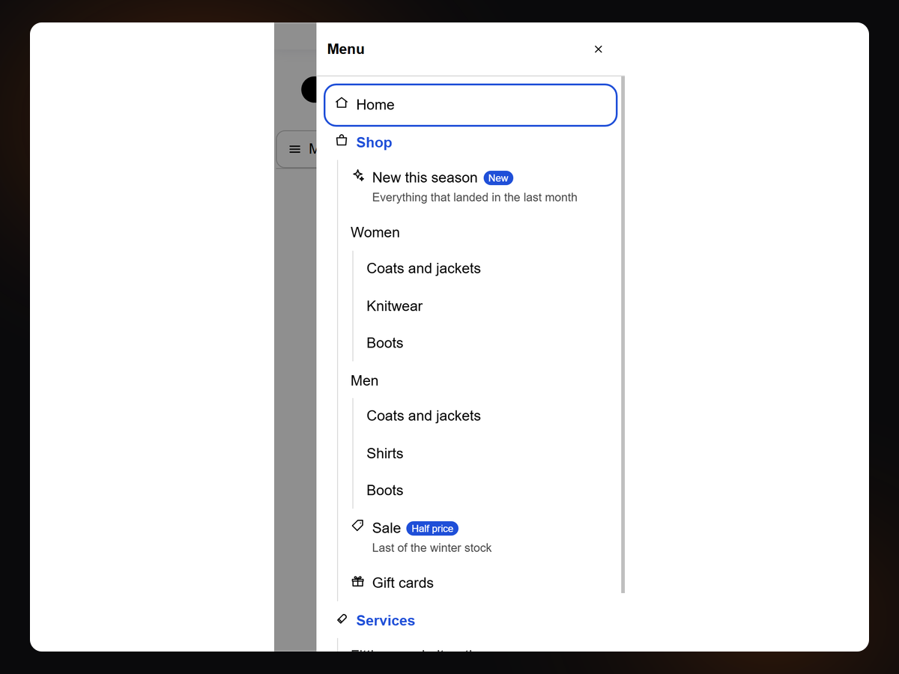Open the Women category
The image size is (899, 674).
[375, 232]
